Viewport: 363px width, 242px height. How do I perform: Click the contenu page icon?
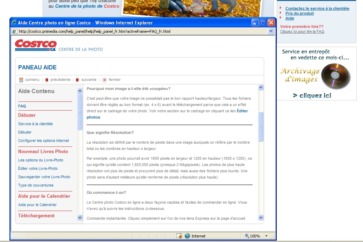point(21,80)
